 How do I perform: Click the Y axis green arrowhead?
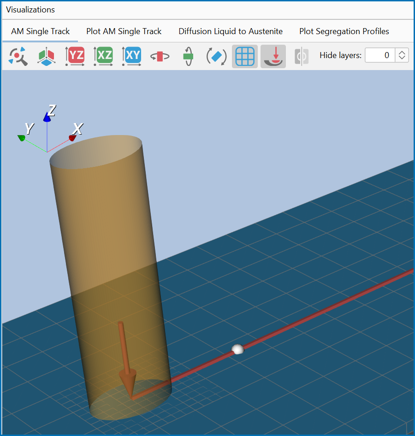point(21,138)
